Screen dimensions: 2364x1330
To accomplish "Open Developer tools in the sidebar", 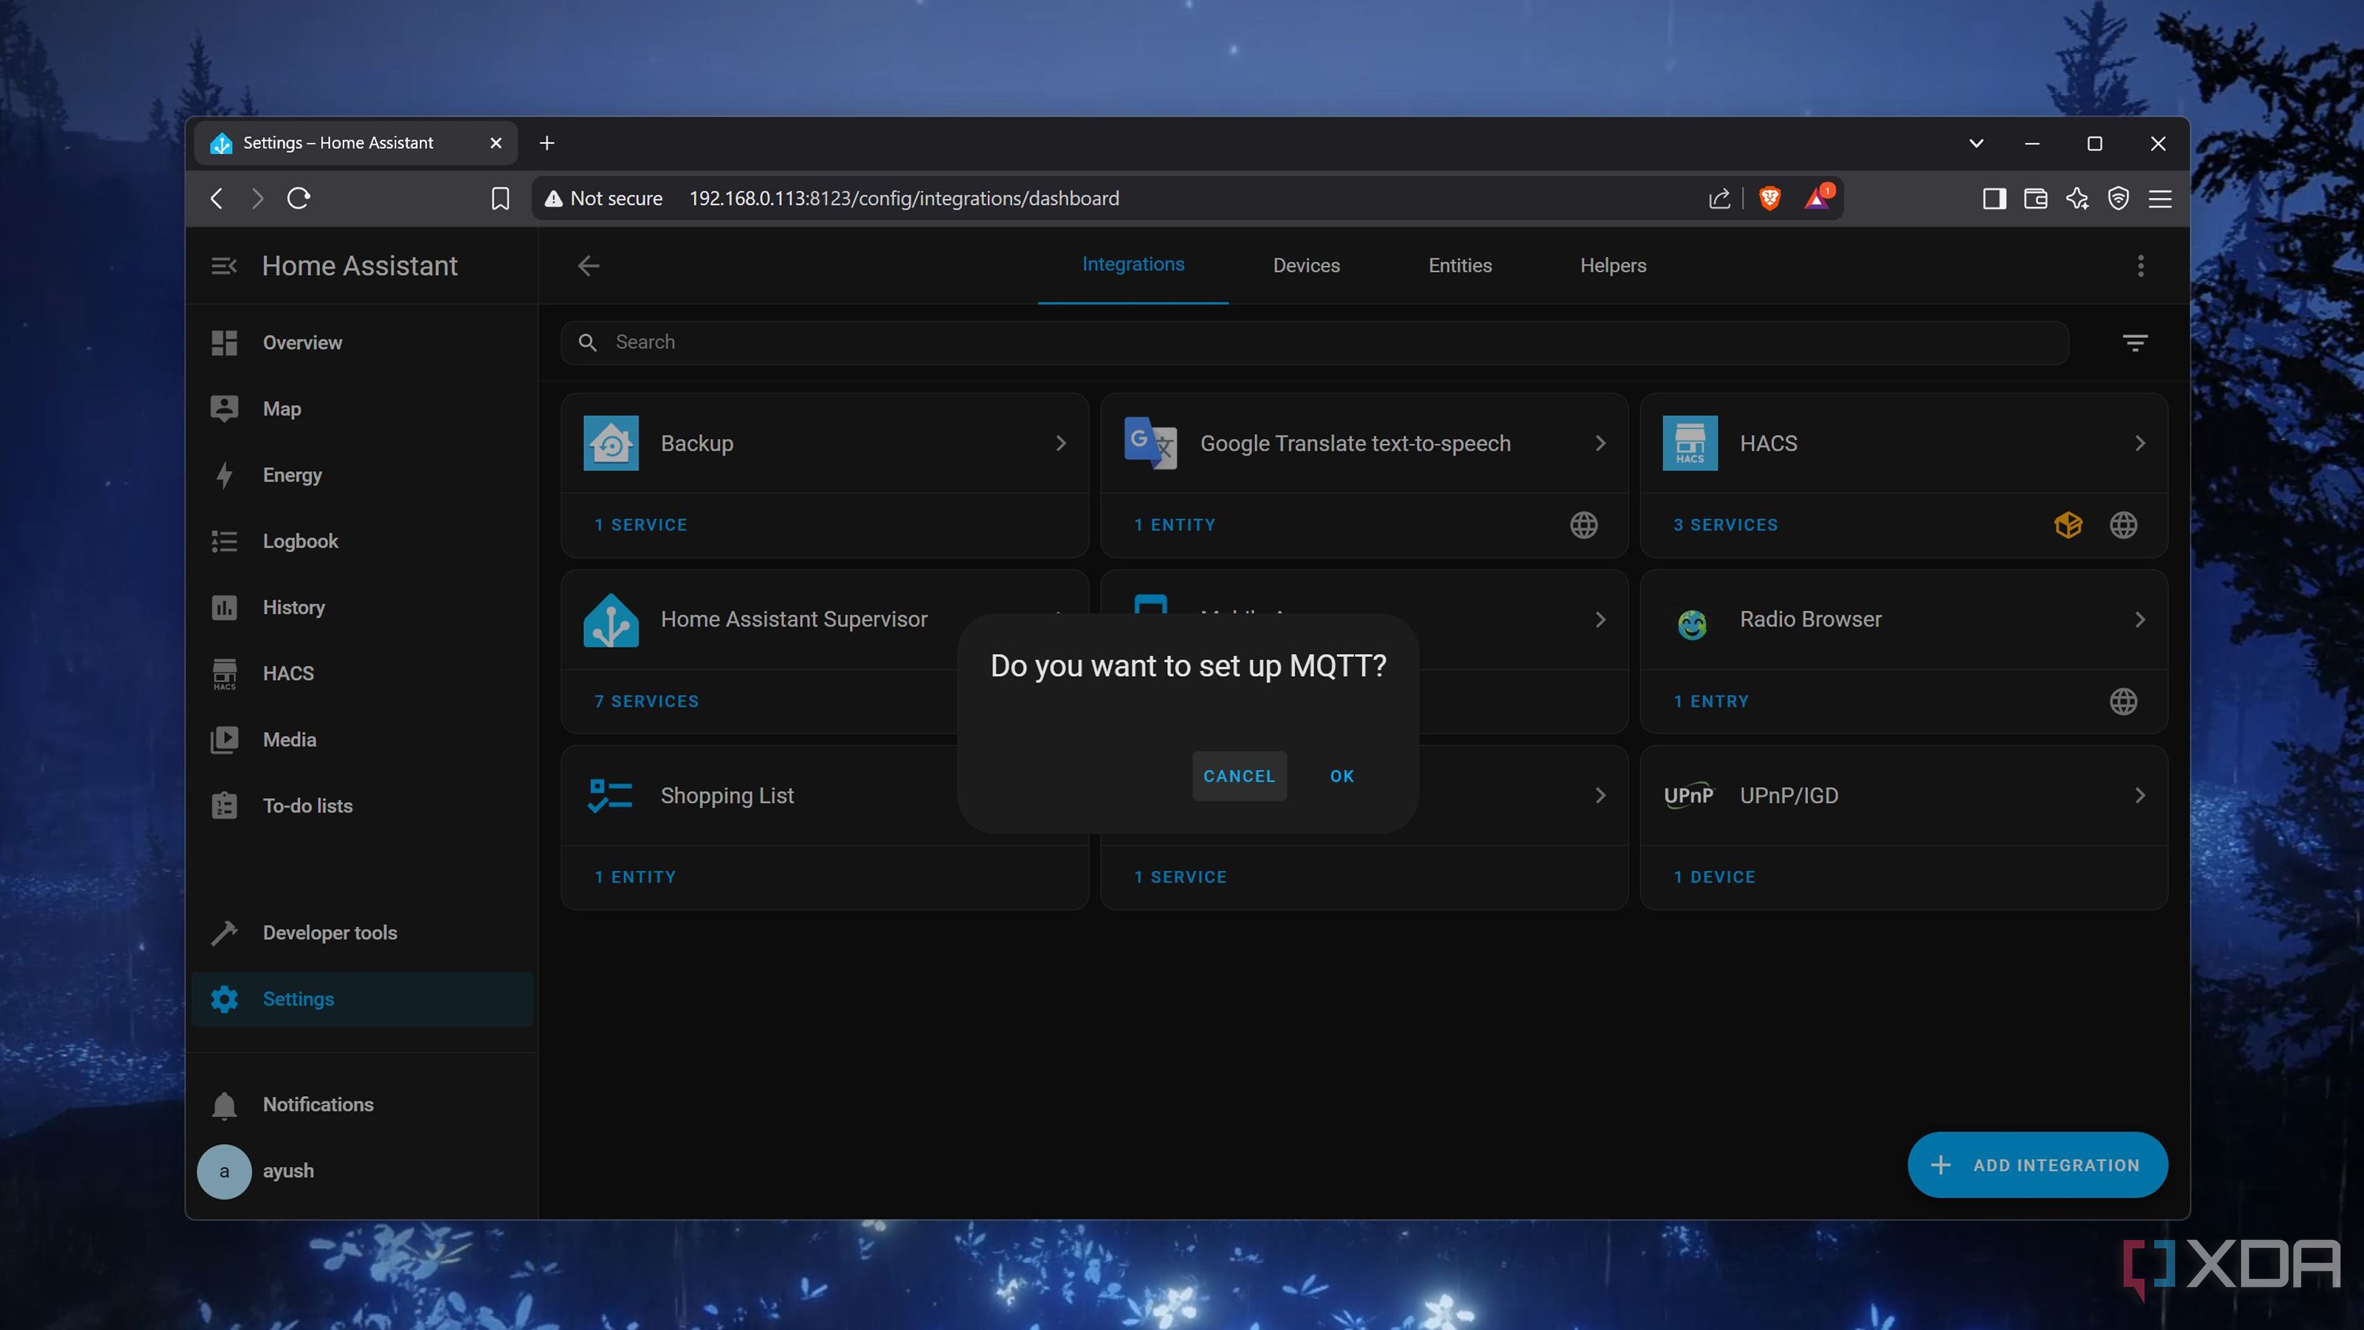I will (x=361, y=933).
